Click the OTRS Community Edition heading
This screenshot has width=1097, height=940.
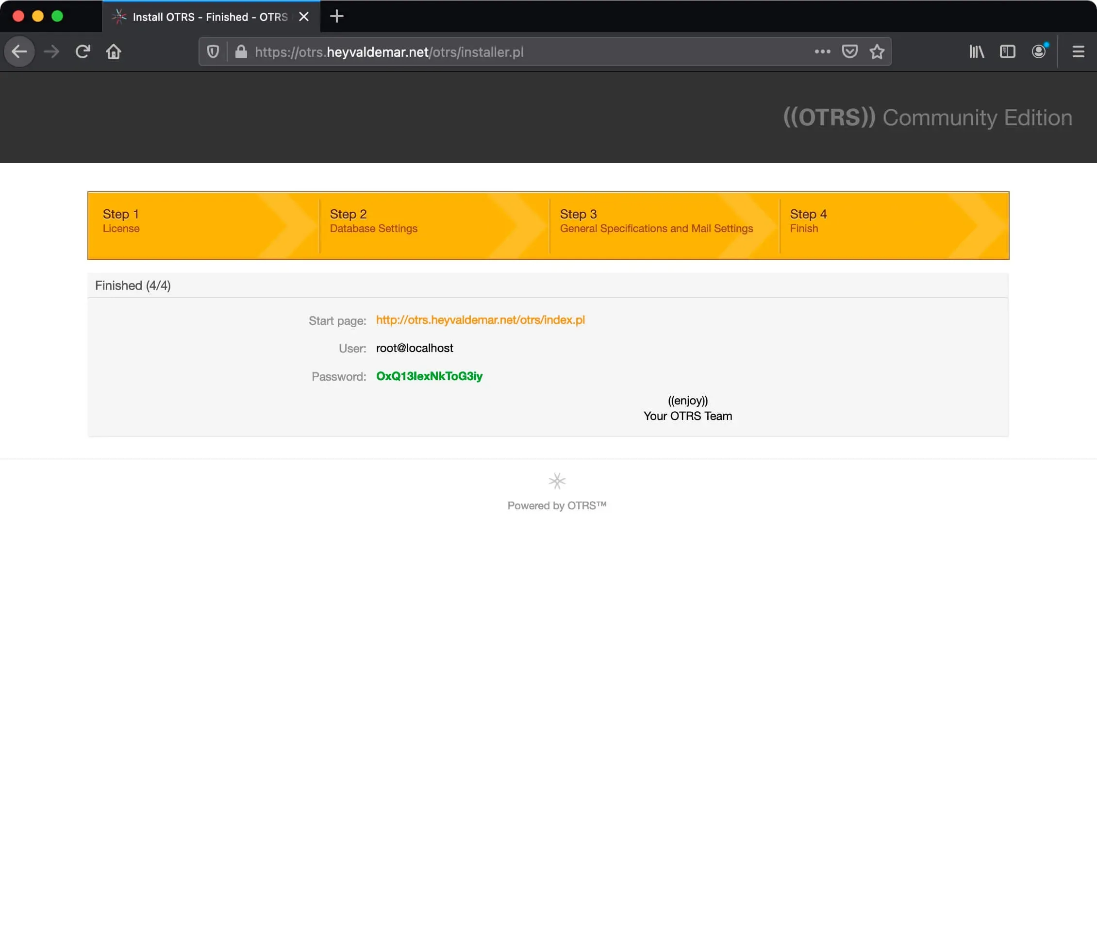[928, 117]
